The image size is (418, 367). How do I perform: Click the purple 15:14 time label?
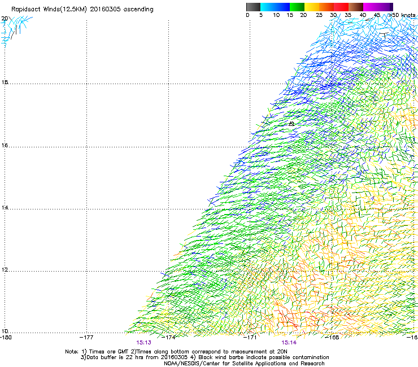289,343
